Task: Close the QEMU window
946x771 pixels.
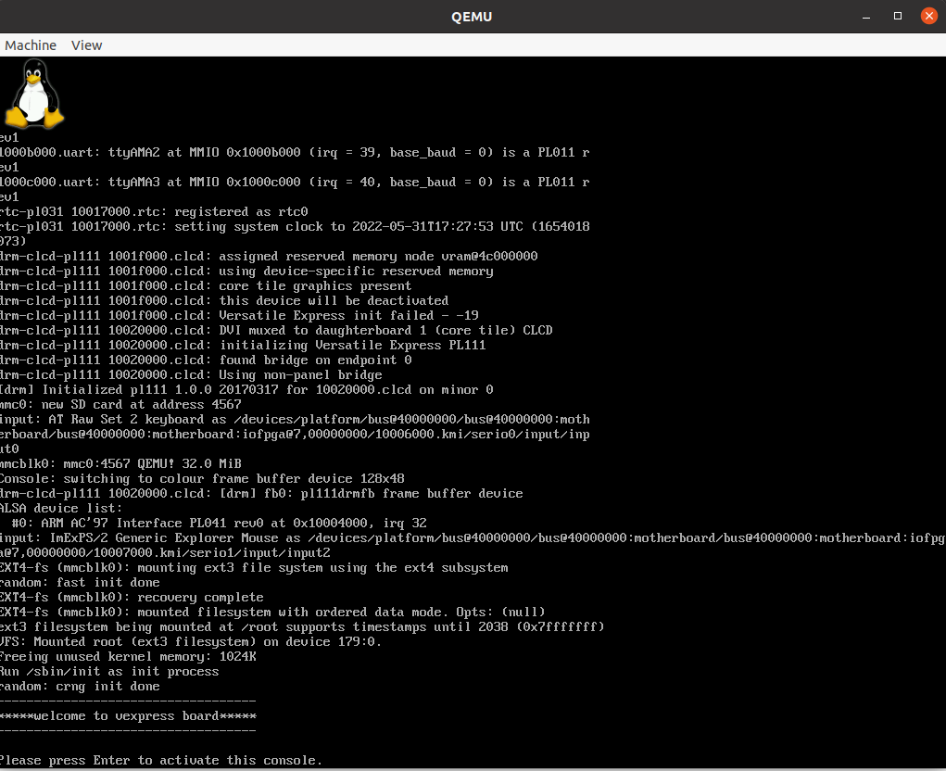Action: coord(929,17)
